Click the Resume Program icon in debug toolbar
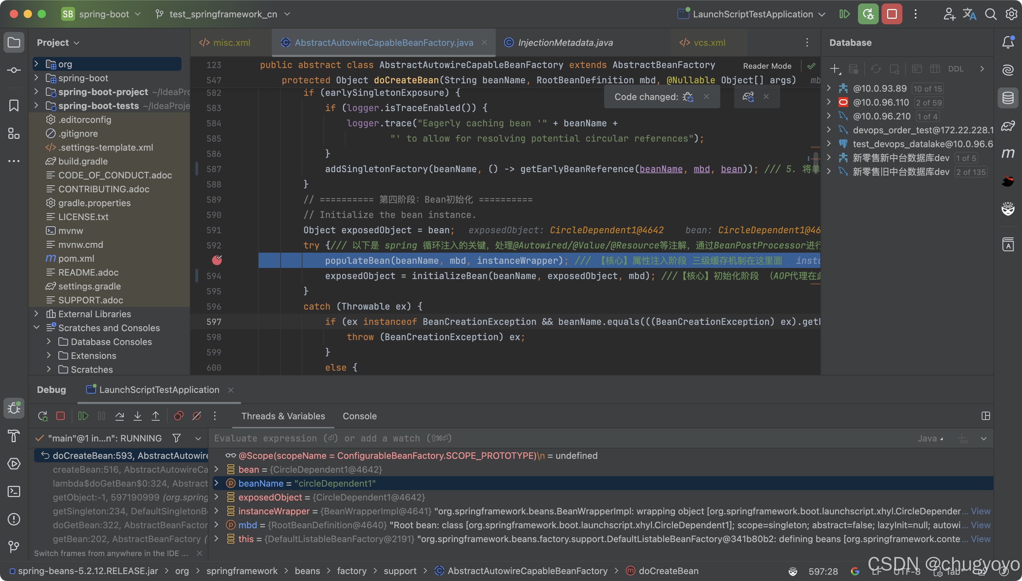 [x=83, y=416]
